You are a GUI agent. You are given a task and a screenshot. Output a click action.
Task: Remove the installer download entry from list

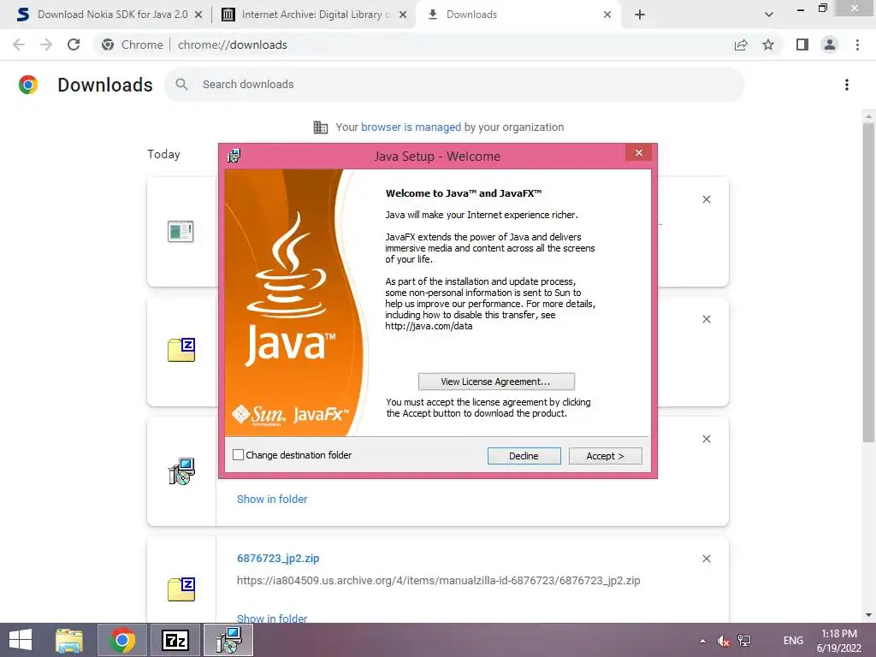click(706, 439)
